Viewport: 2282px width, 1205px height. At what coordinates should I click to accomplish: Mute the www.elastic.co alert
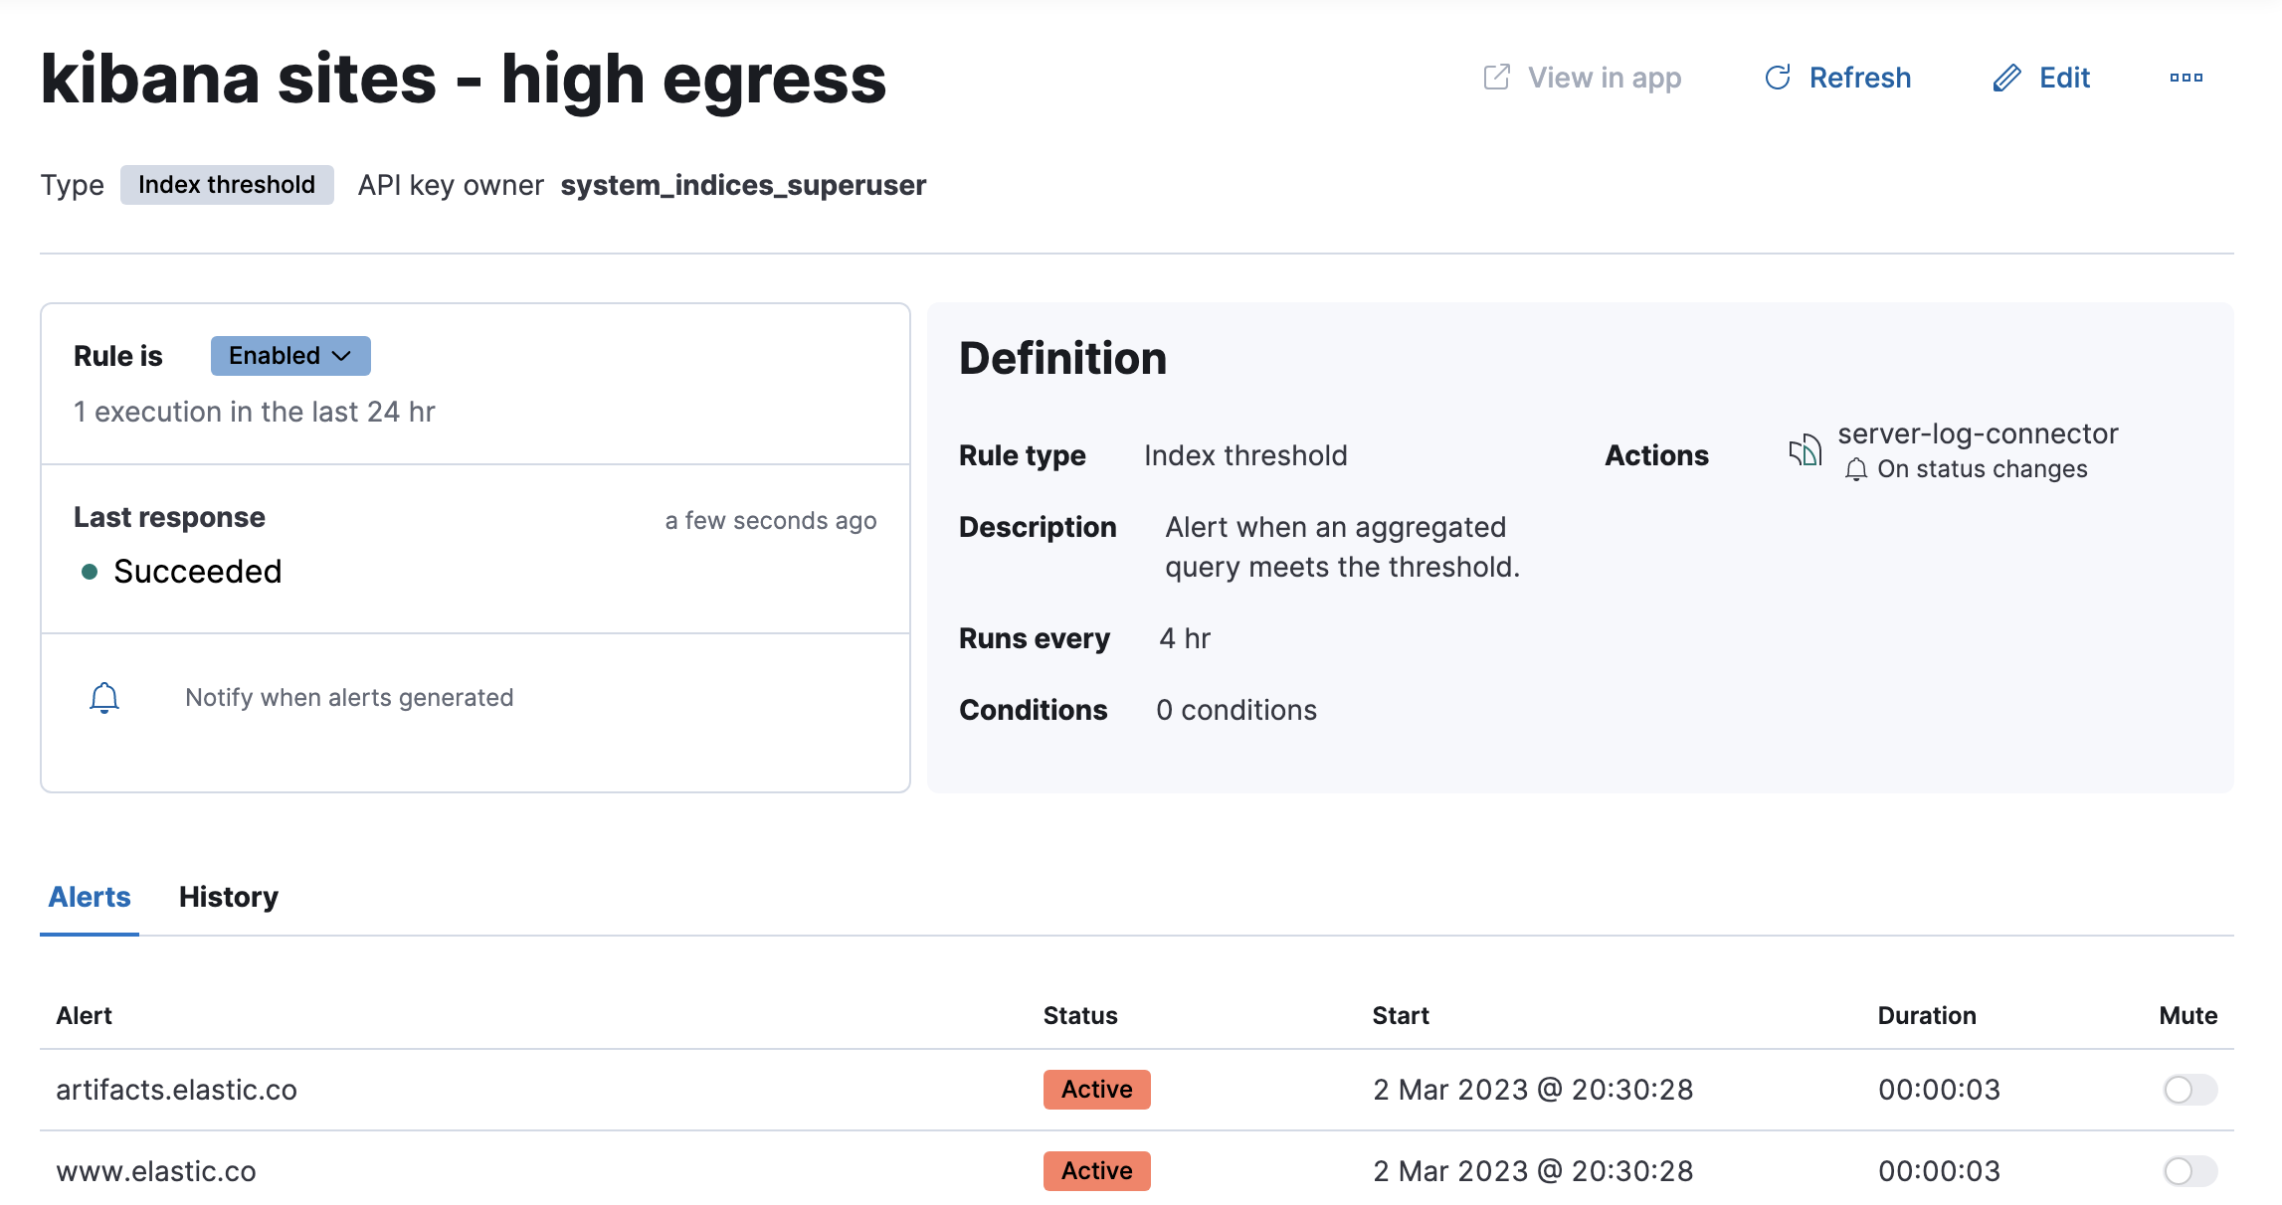2188,1171
